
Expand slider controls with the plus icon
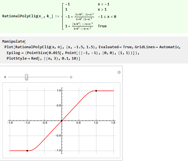click(x=71, y=77)
